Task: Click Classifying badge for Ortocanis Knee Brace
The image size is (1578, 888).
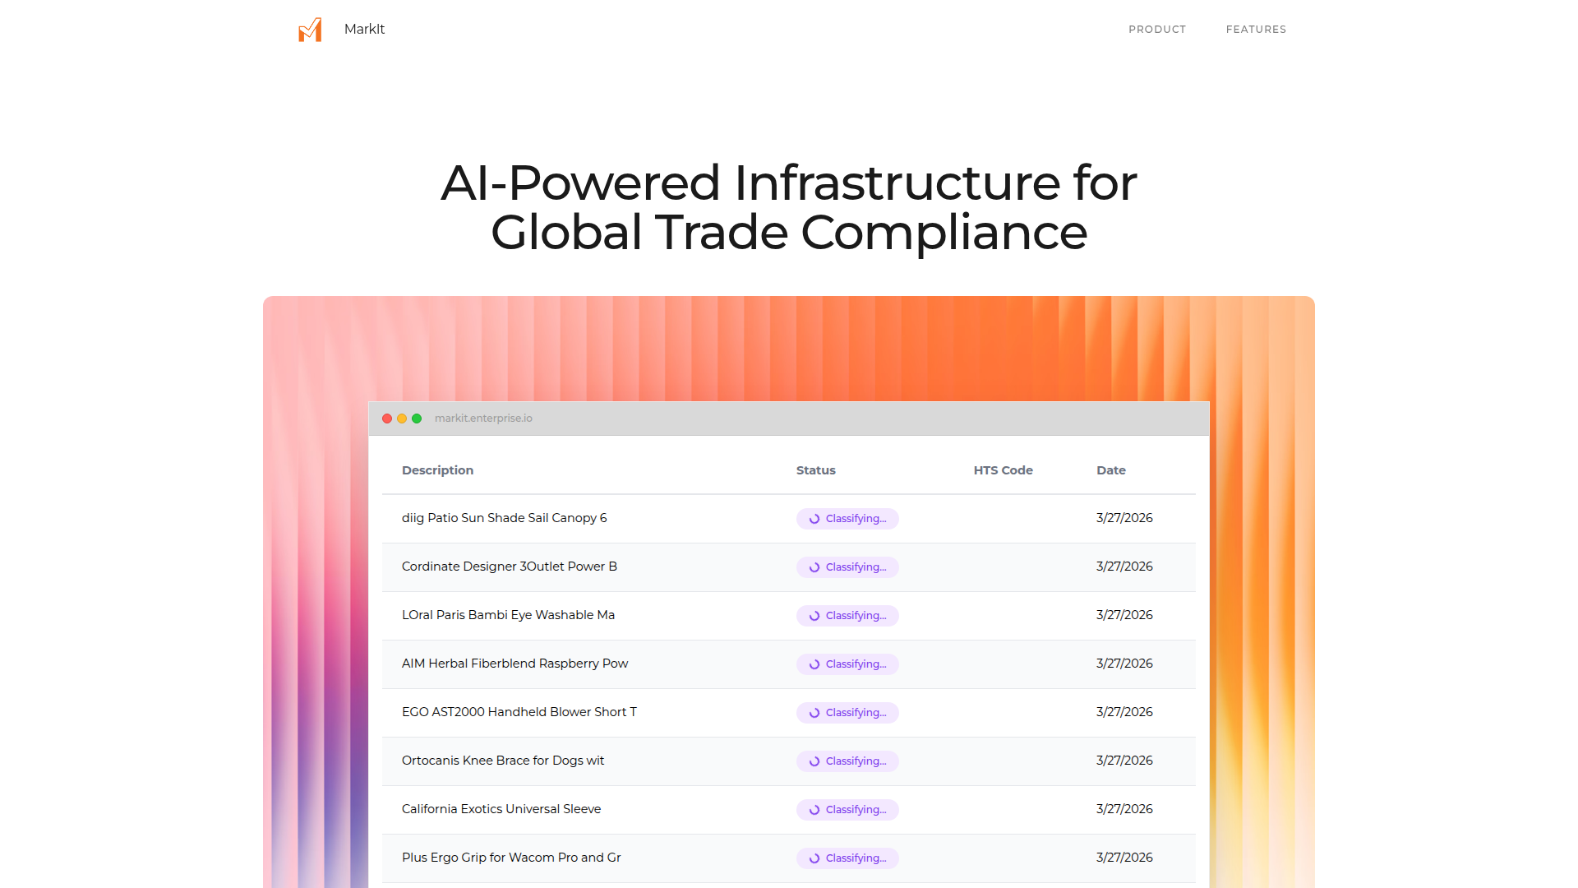Action: click(847, 761)
